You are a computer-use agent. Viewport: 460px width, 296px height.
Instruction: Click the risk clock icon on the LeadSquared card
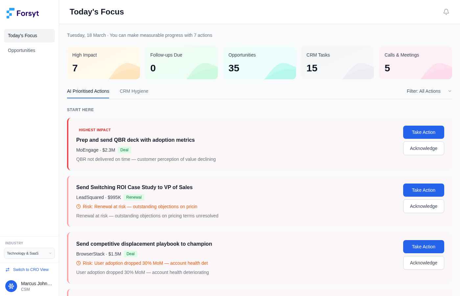79,207
